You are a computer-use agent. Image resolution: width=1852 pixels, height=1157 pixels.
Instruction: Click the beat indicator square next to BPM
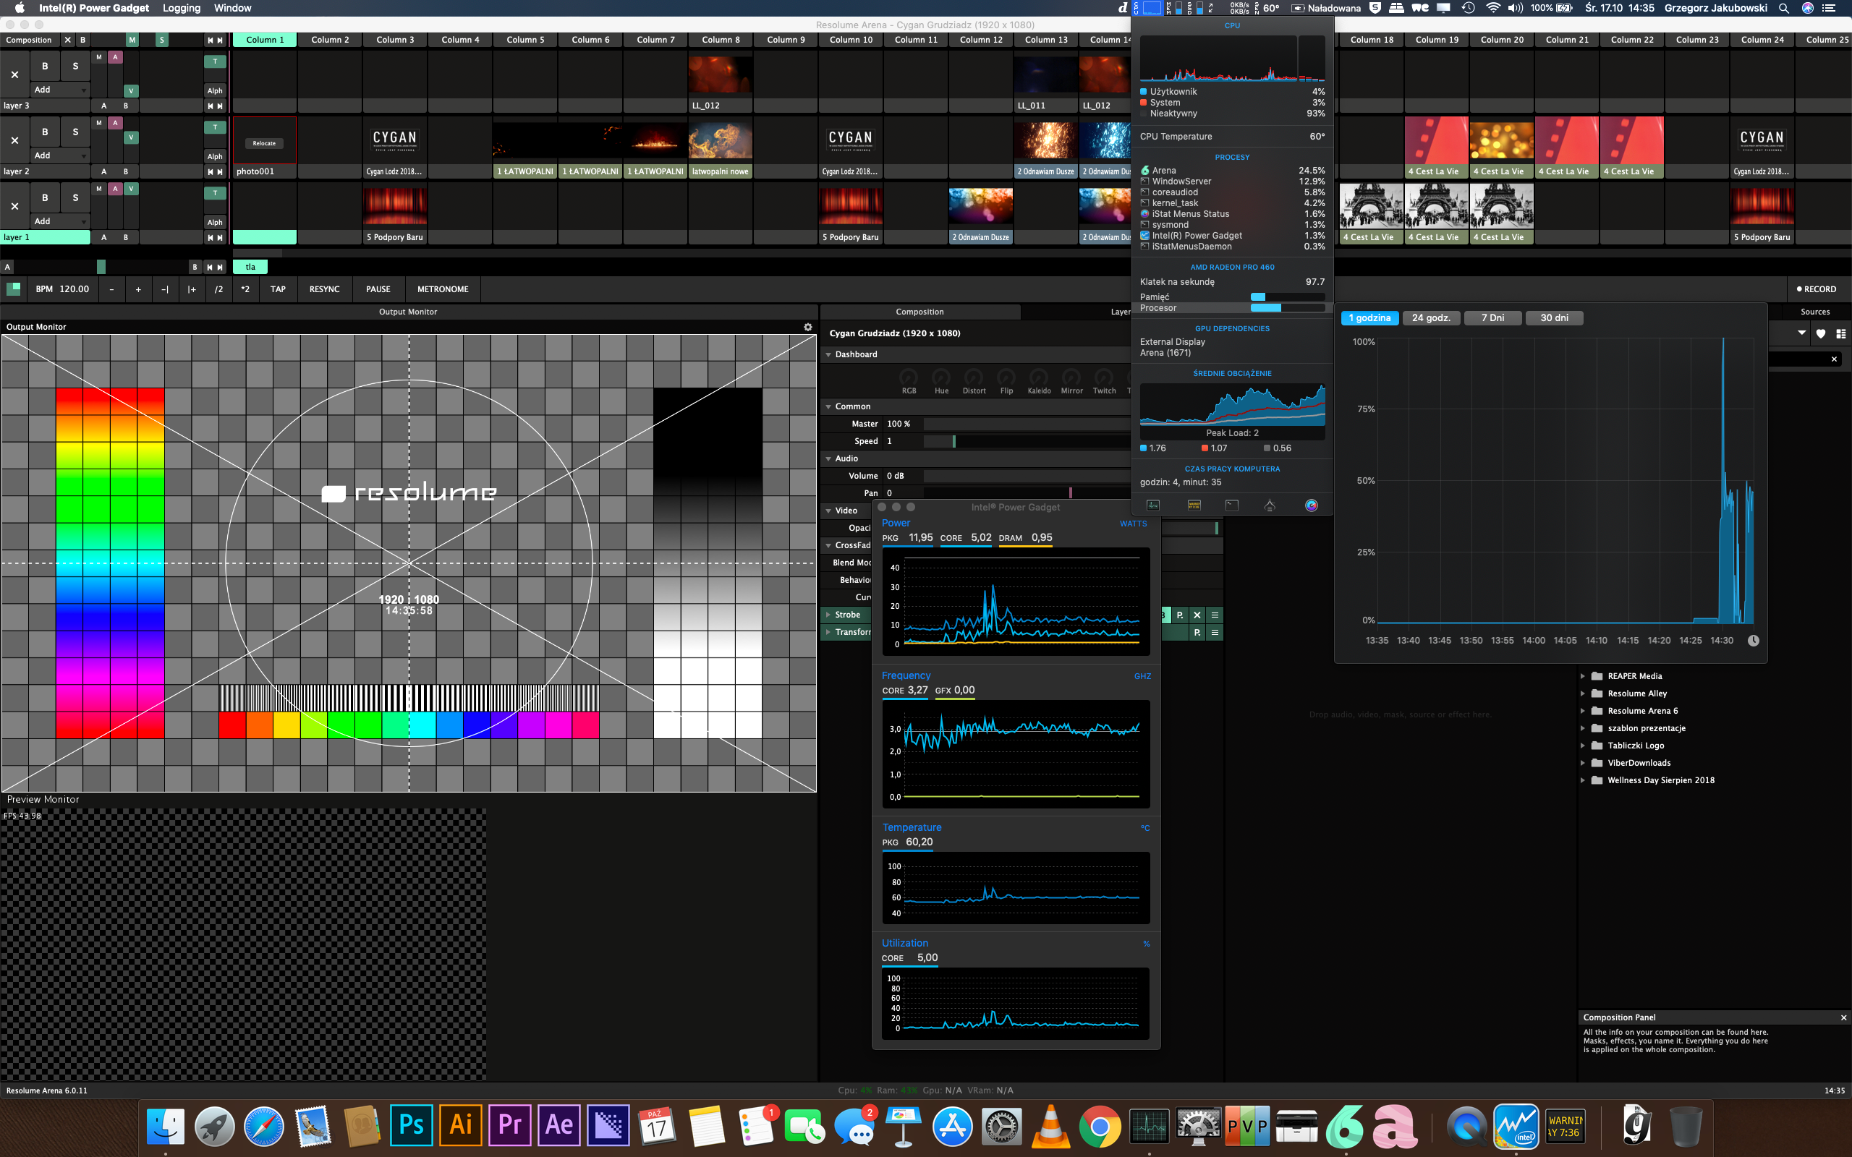pos(13,289)
